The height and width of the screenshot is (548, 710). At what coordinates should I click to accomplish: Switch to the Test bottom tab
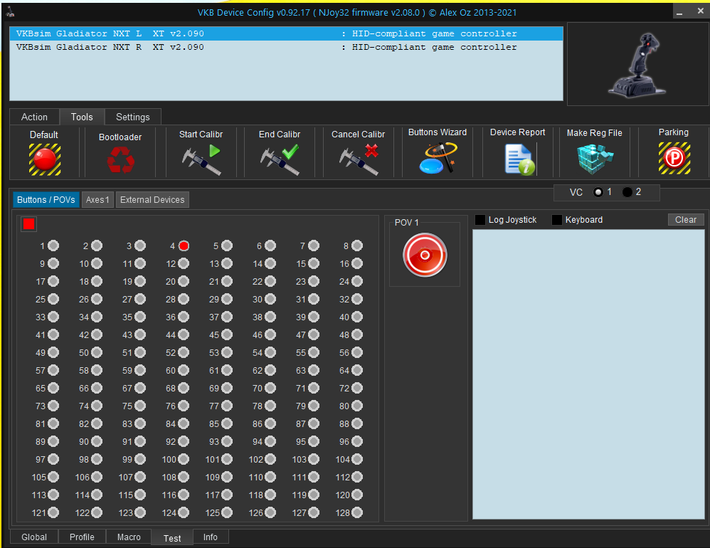click(x=172, y=538)
